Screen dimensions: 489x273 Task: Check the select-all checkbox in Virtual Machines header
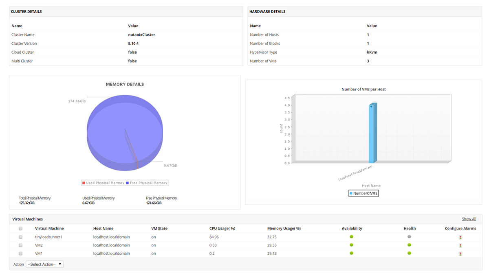pyautogui.click(x=20, y=228)
